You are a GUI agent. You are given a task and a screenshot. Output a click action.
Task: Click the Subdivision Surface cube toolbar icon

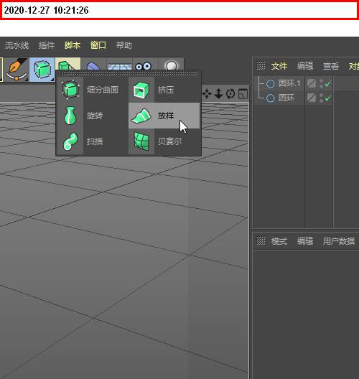42,70
